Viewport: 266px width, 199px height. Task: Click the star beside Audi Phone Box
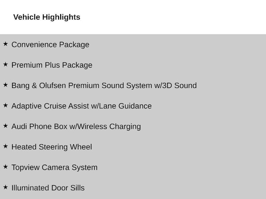(x=5, y=126)
